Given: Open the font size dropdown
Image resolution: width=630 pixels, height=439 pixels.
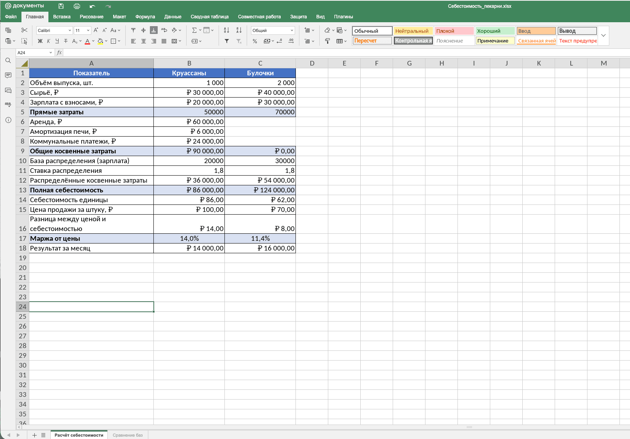Looking at the screenshot, I should point(88,30).
